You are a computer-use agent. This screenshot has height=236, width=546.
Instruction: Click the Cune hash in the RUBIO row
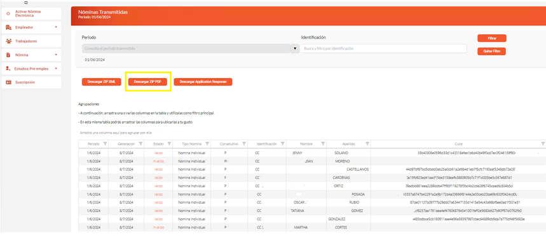point(465,202)
